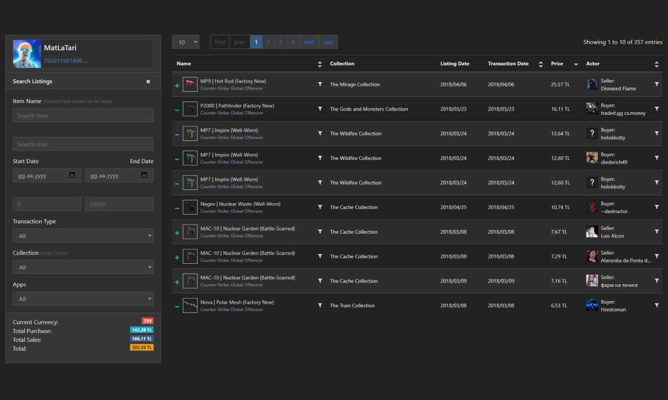Viewport: 668px width, 400px height.
Task: Filter by actor Hrestoman icon
Action: (656, 305)
